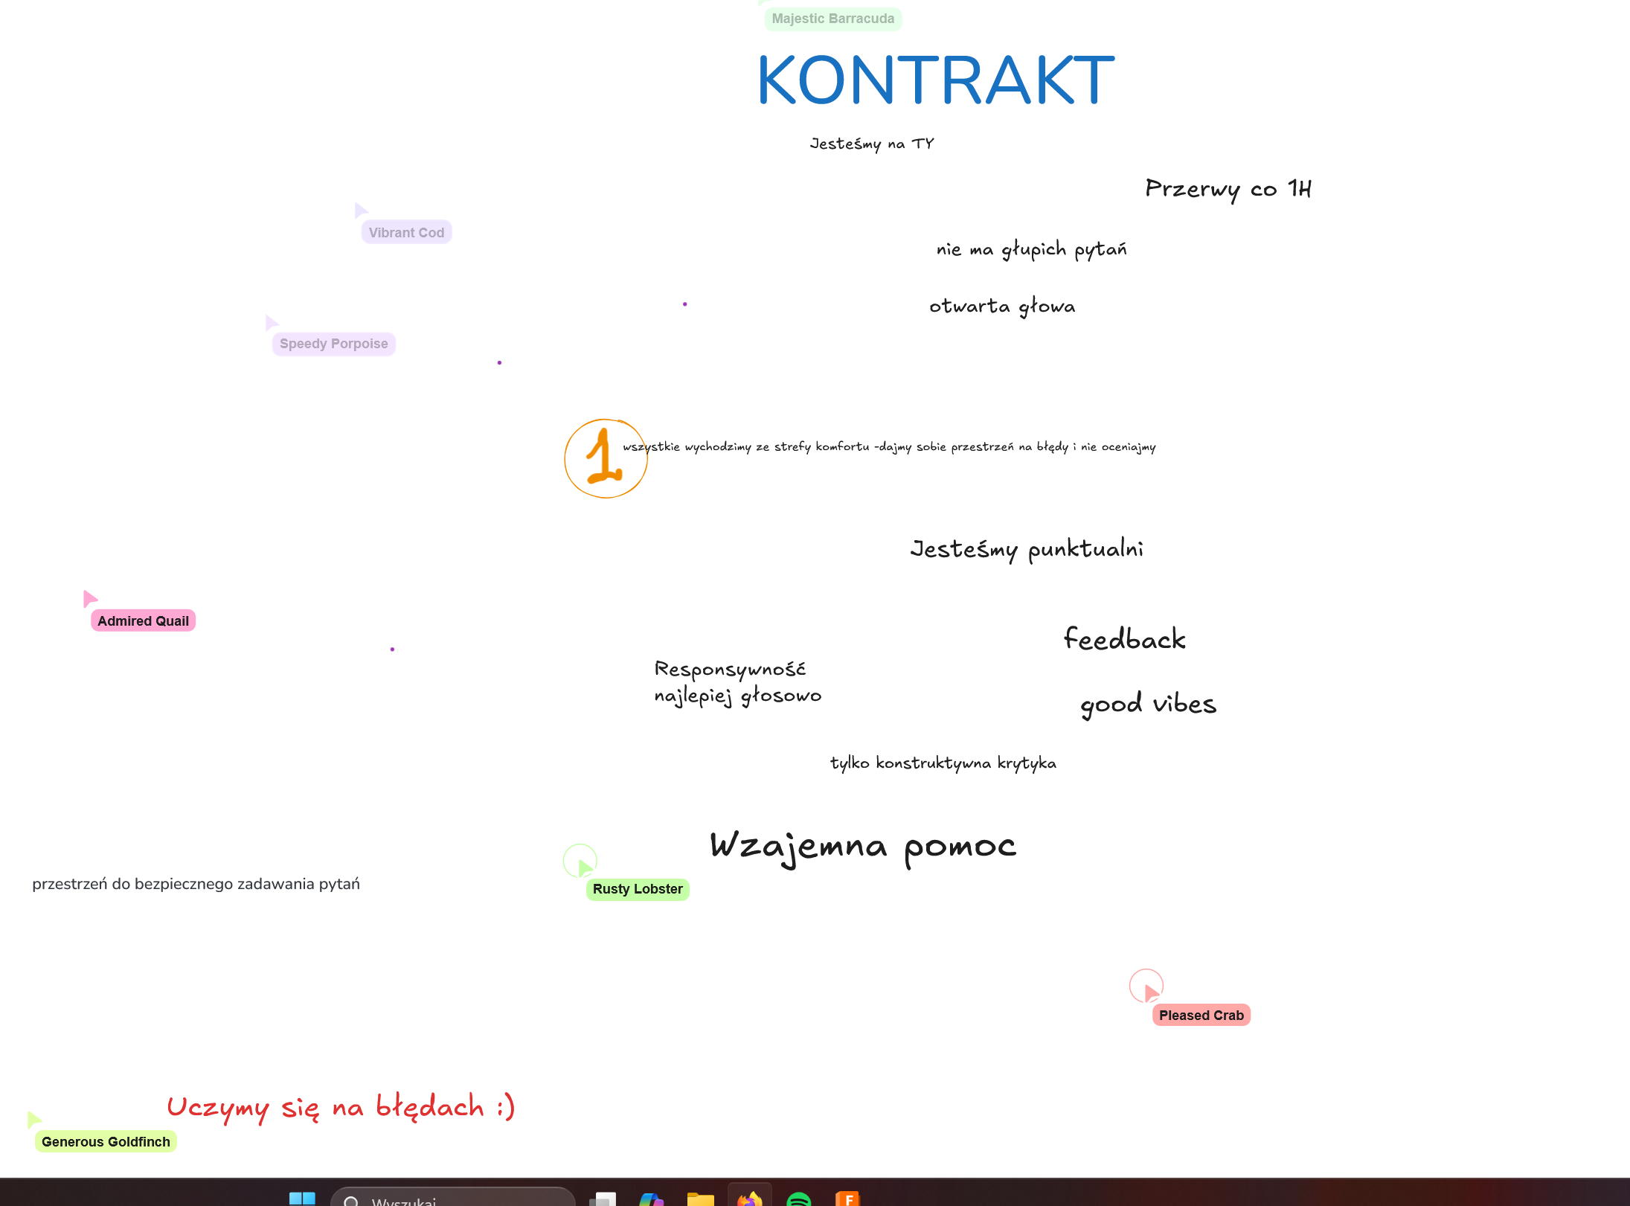Image resolution: width=1630 pixels, height=1206 pixels.
Task: Click the Vibrant Cod cursor label
Action: pyautogui.click(x=406, y=233)
